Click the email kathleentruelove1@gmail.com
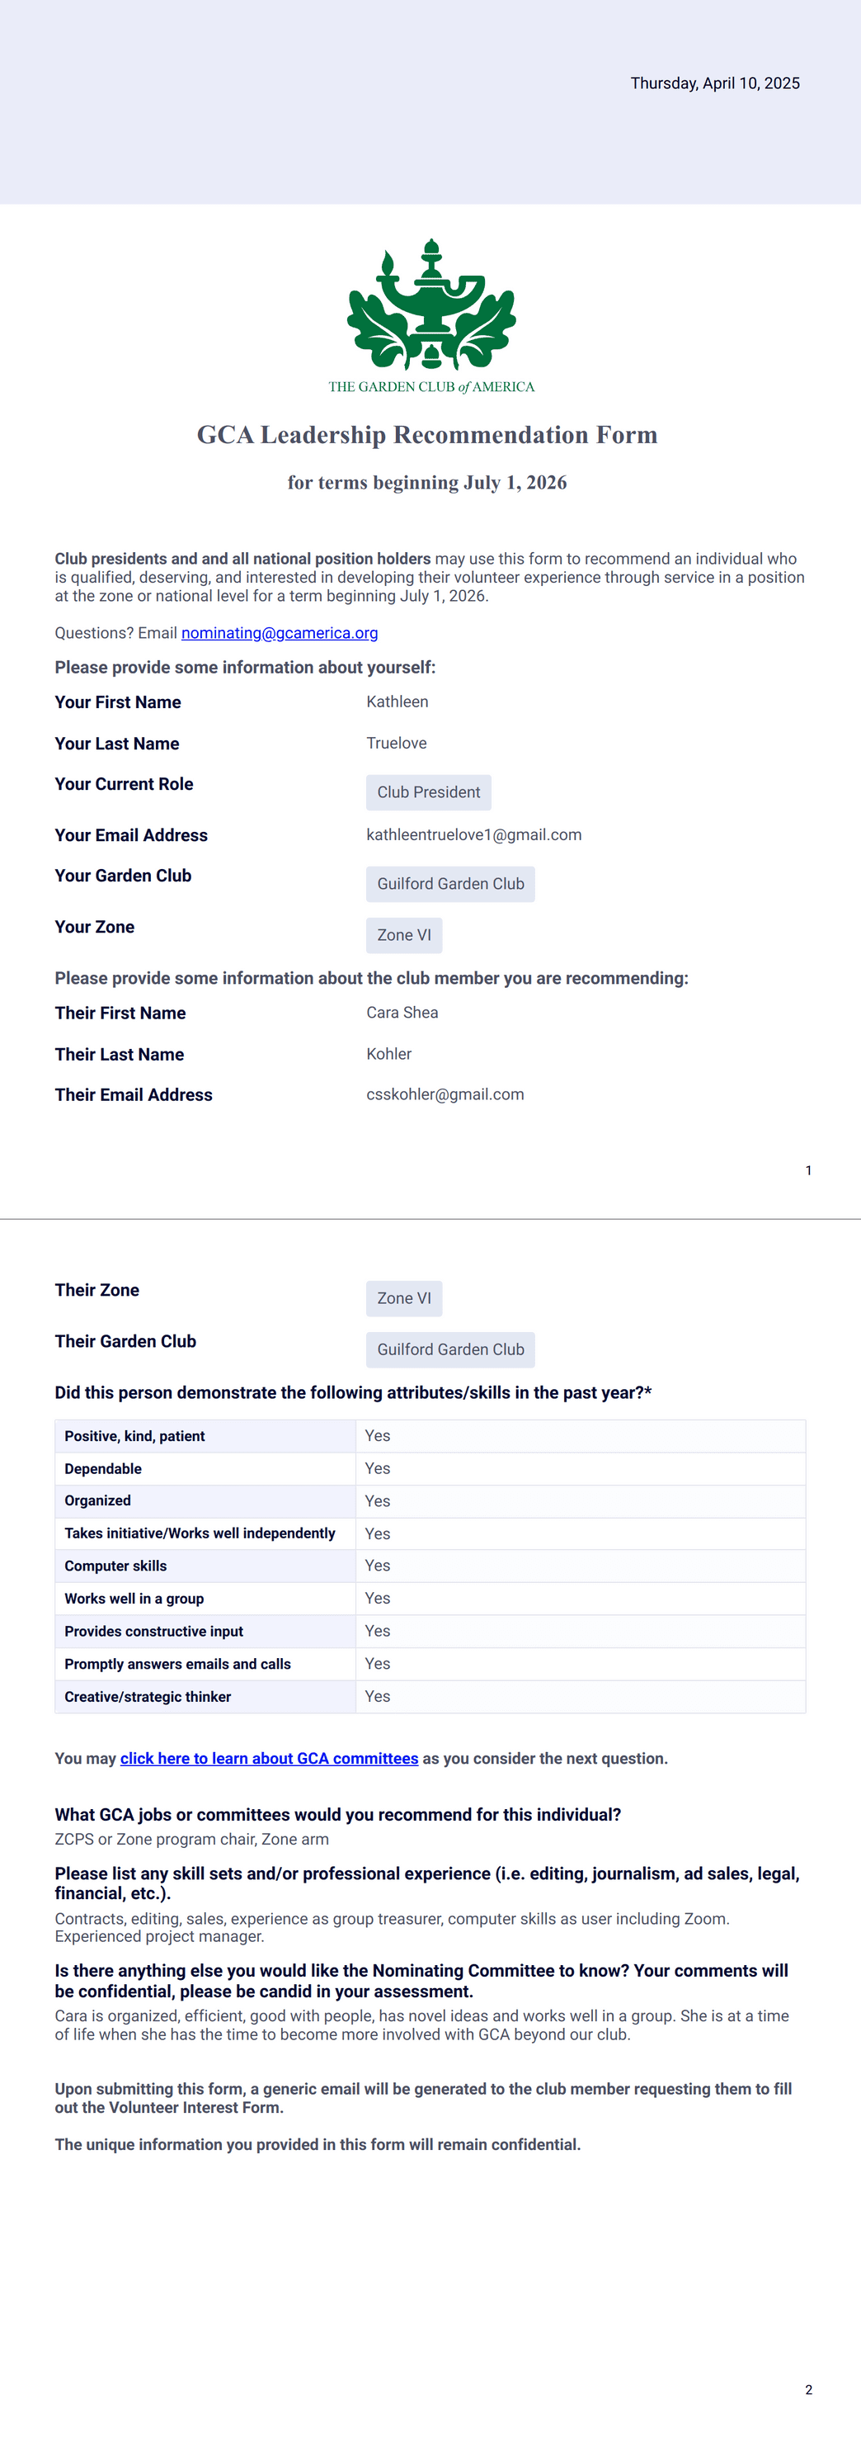Screen dimensions: 861x2438 tap(474, 834)
